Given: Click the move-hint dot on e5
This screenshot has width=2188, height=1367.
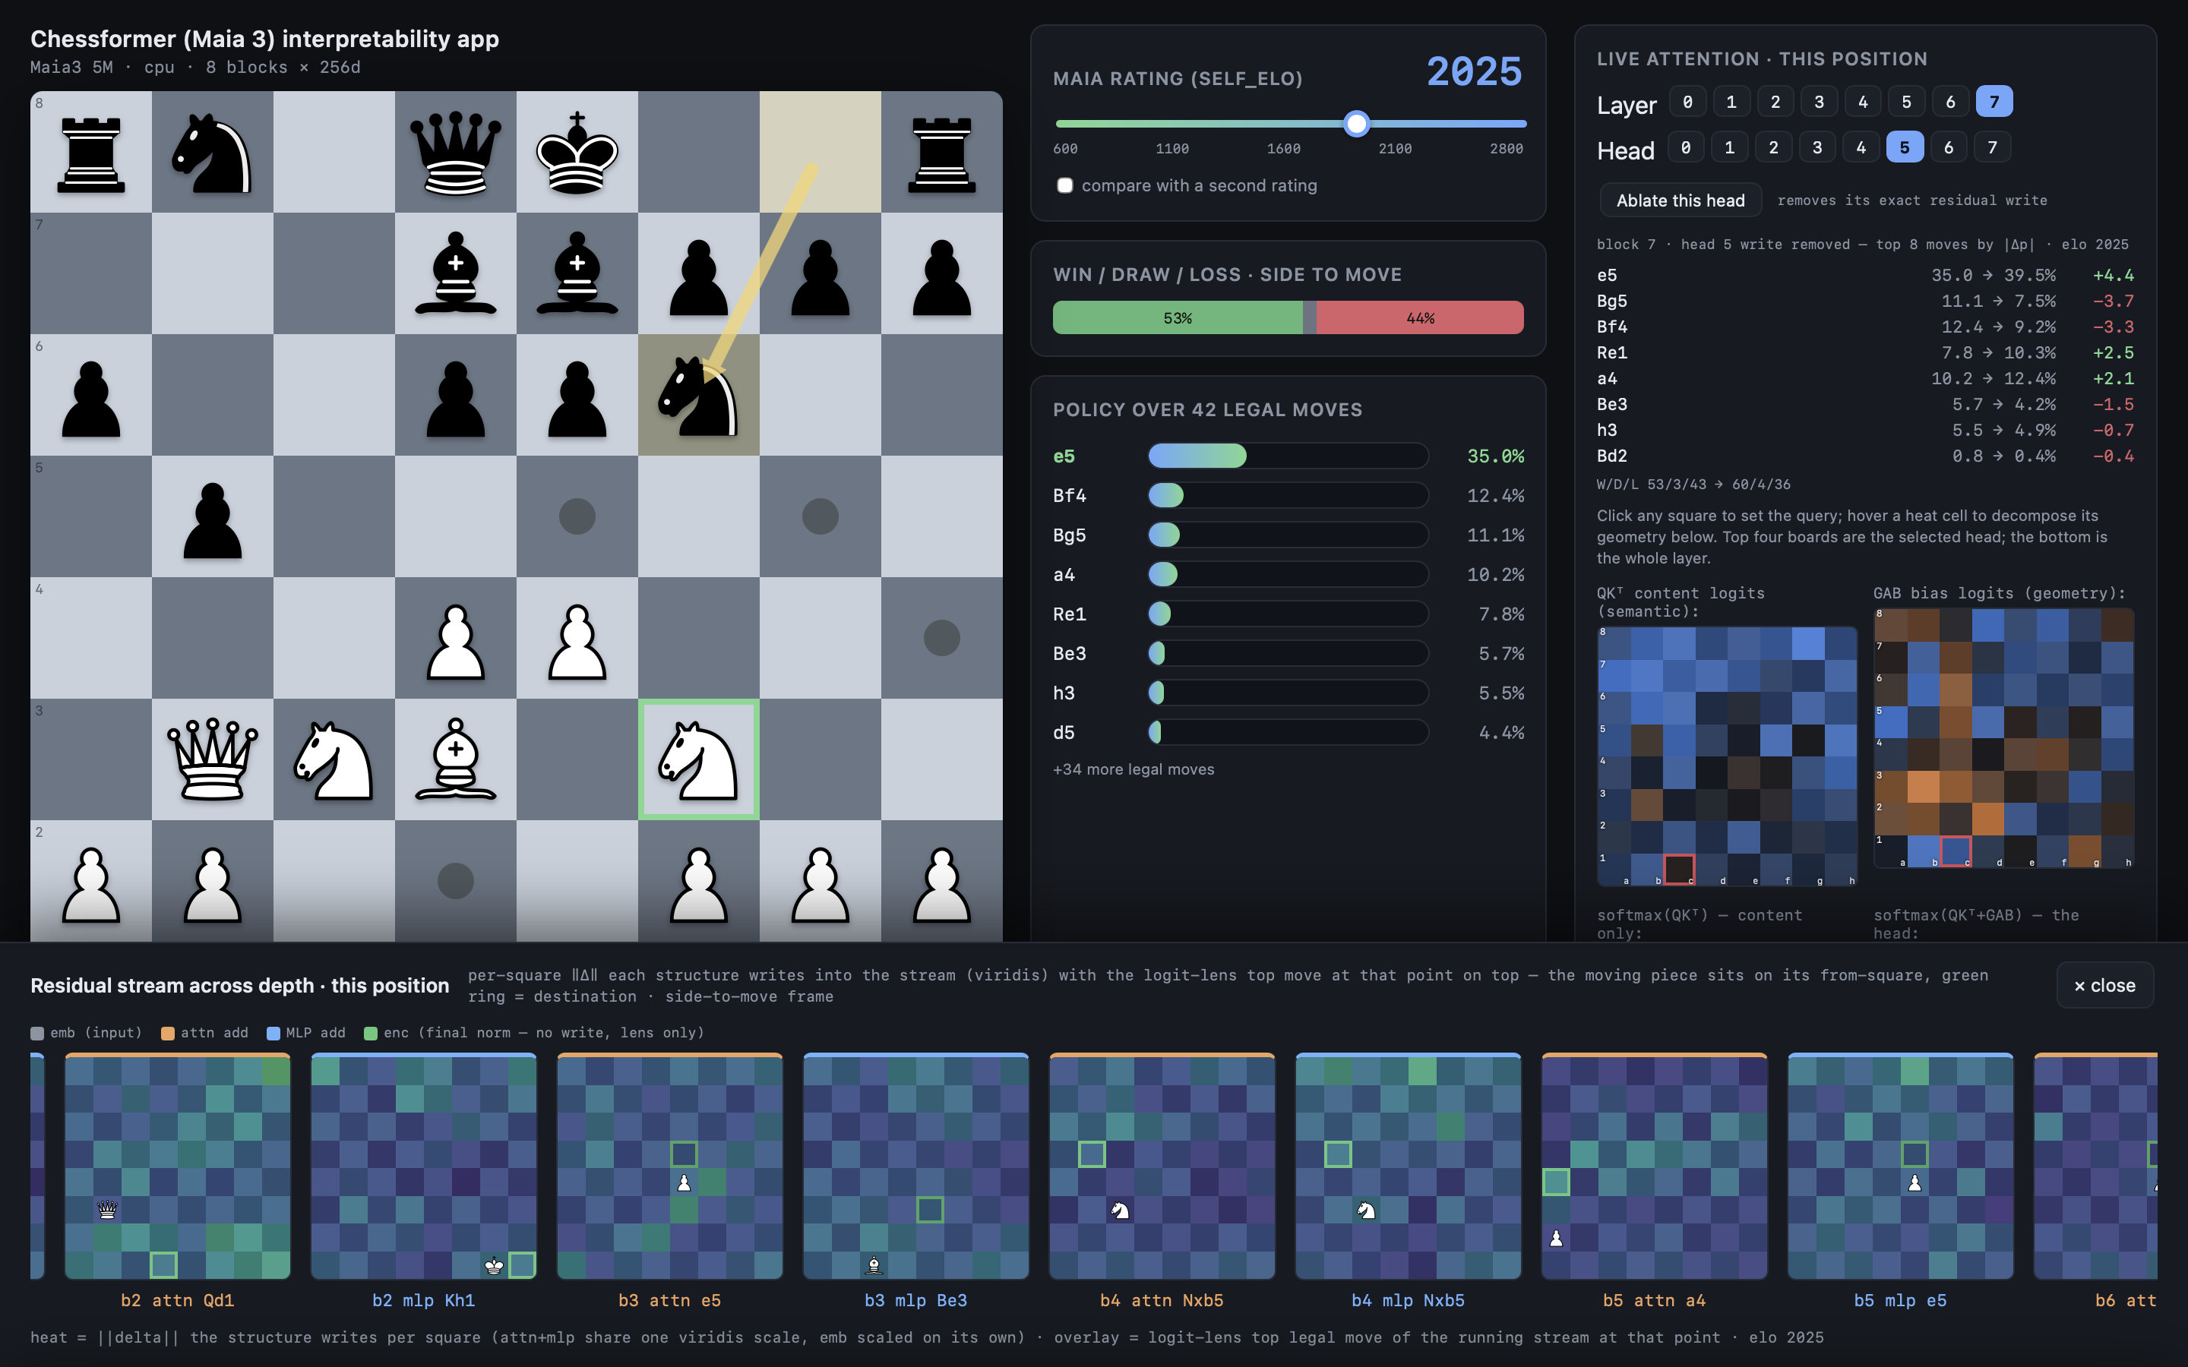Looking at the screenshot, I should click(x=577, y=516).
